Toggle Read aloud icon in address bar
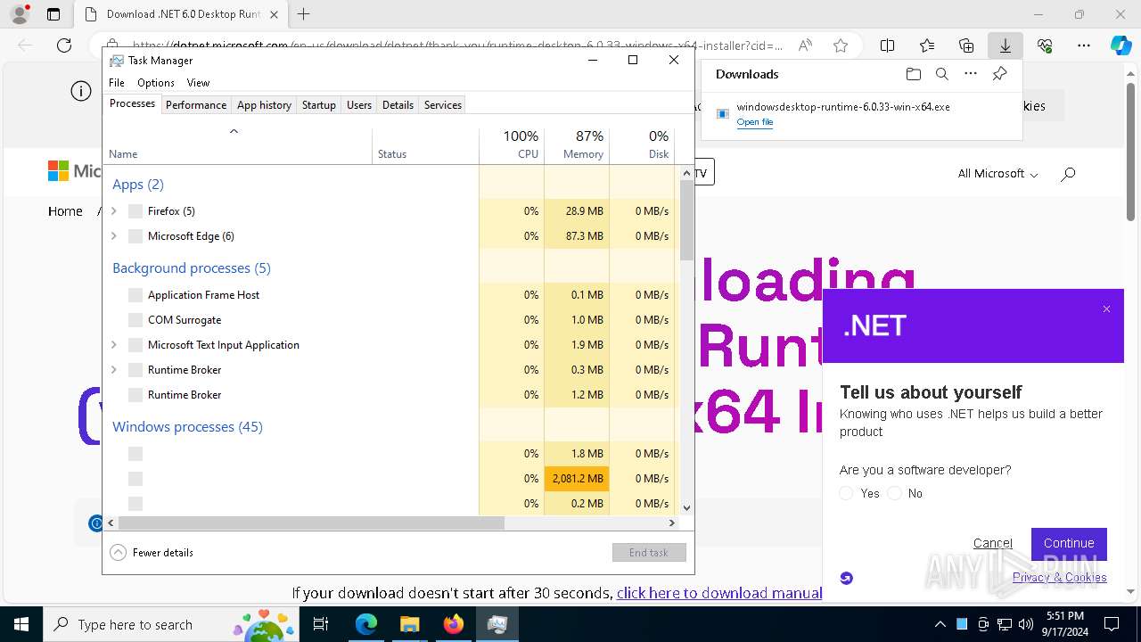 click(x=805, y=45)
